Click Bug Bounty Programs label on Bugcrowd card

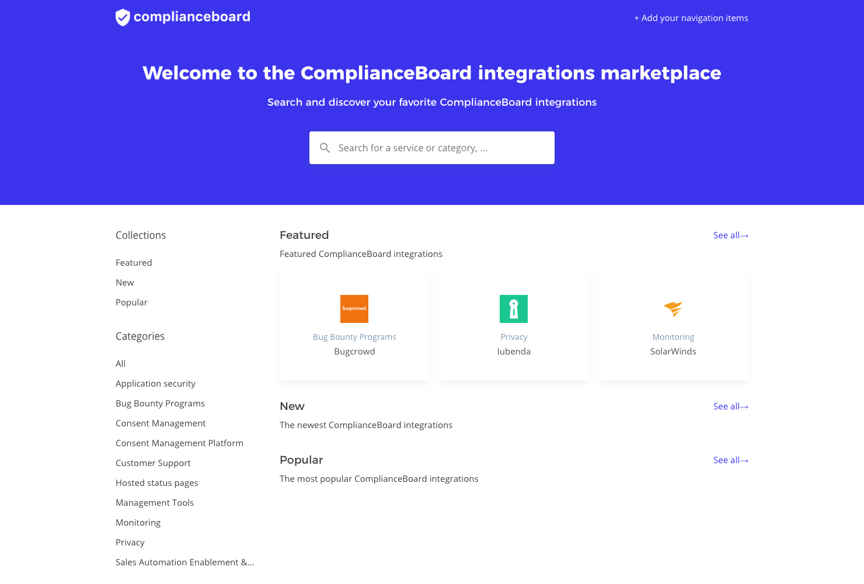(354, 337)
